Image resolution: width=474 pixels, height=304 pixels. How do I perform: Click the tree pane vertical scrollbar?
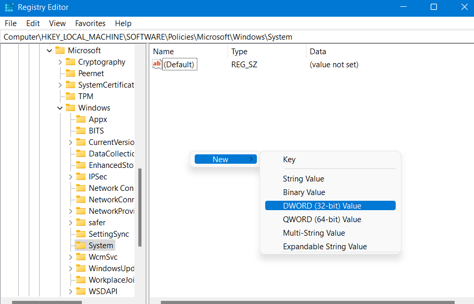[140, 209]
